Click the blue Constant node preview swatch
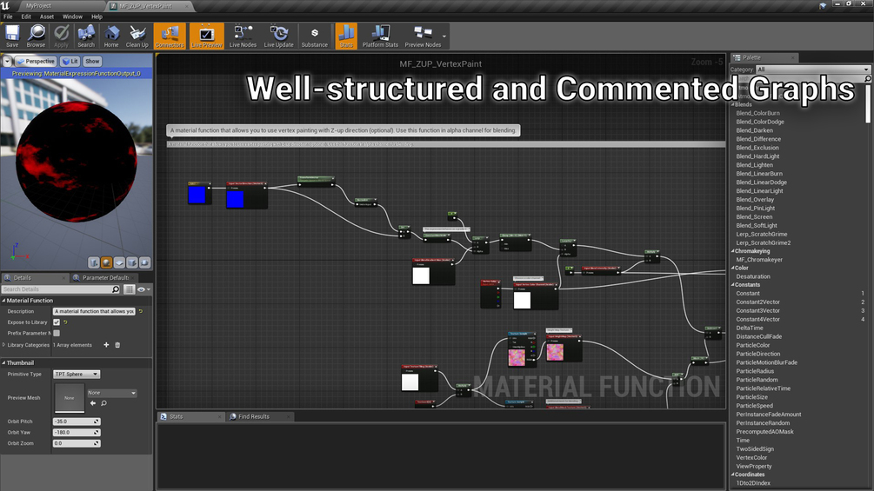Screen dimensions: 874x491 (197, 195)
